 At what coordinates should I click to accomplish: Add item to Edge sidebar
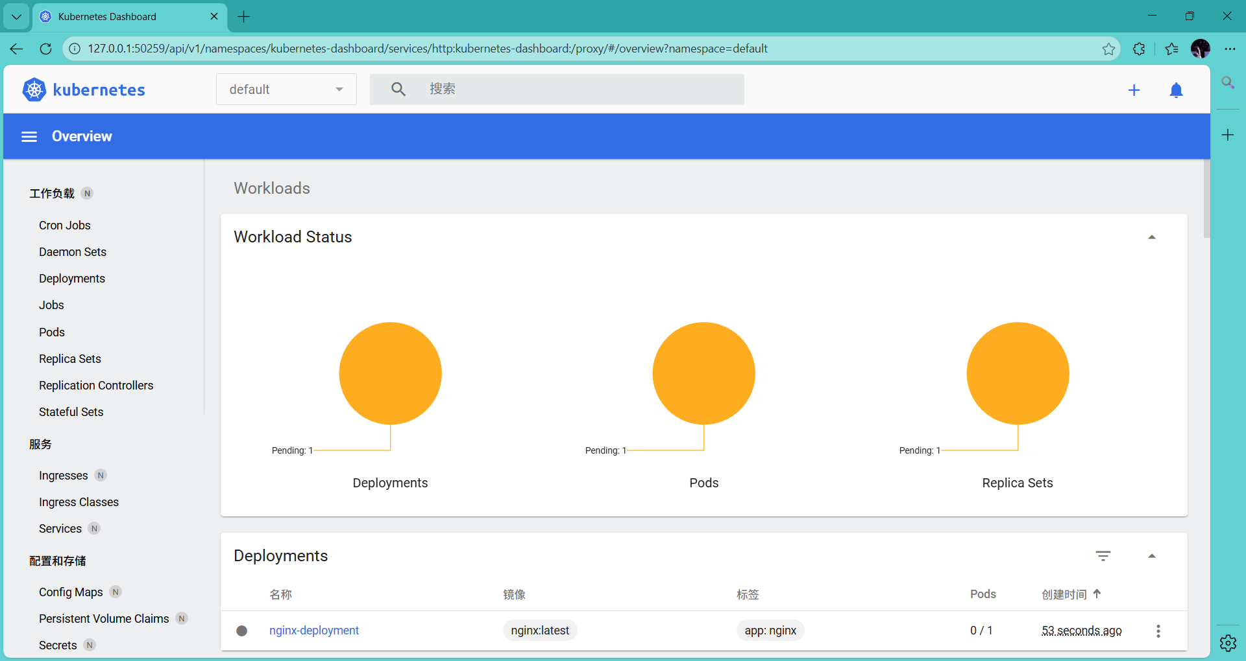pos(1228,135)
